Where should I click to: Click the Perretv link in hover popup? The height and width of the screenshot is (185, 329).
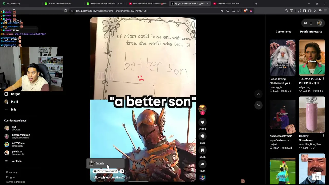coord(100,163)
